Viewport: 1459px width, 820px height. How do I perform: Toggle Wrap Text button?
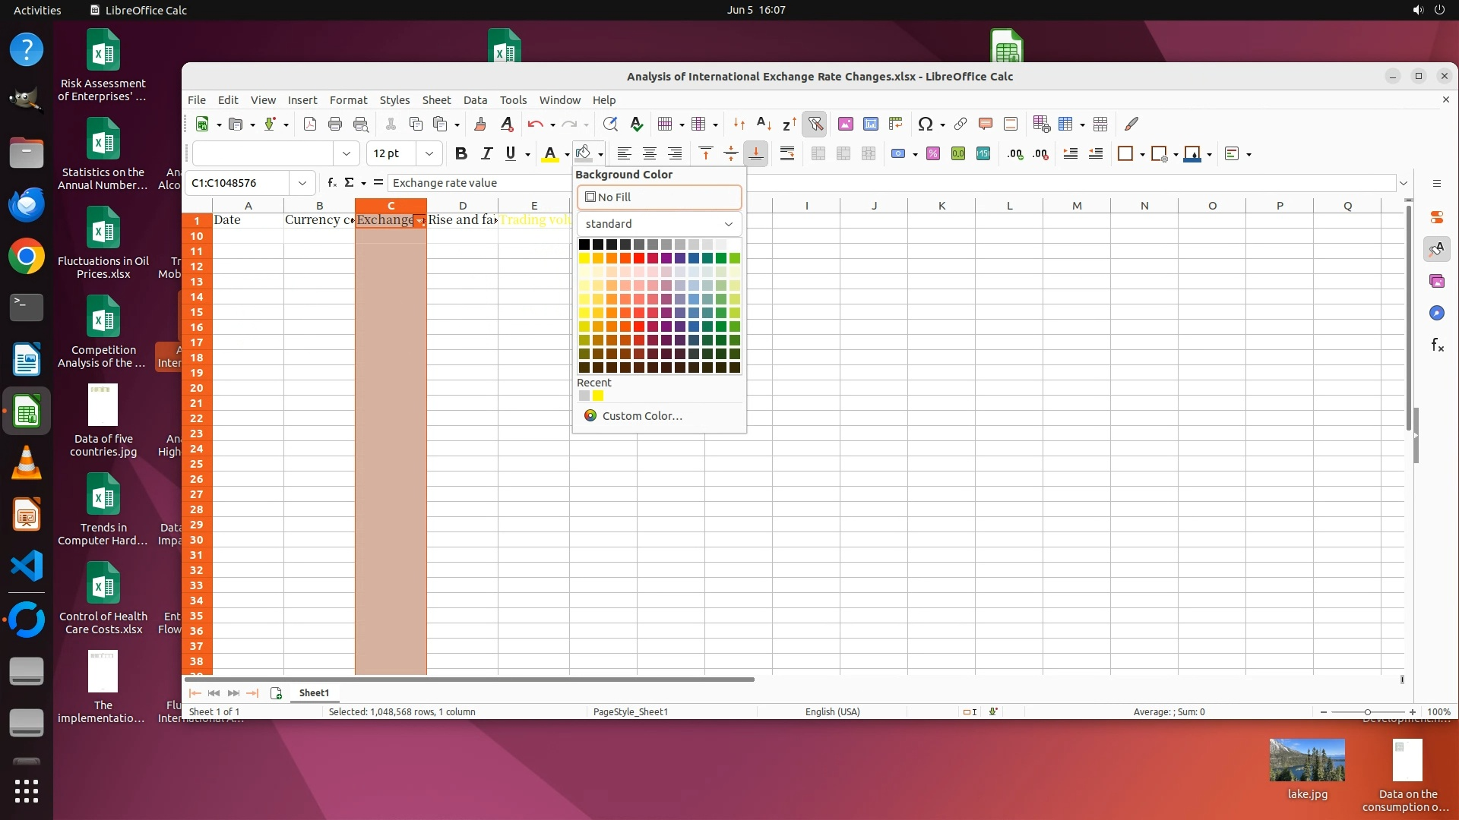coord(787,153)
